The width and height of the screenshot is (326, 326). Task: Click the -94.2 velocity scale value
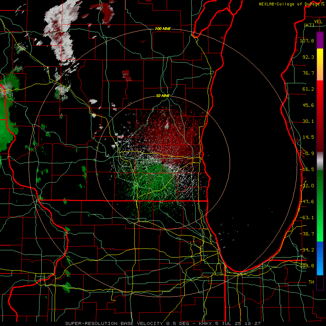click(x=307, y=250)
